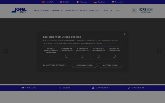
Task: Switch language to Français
Action: [x=83, y=2]
